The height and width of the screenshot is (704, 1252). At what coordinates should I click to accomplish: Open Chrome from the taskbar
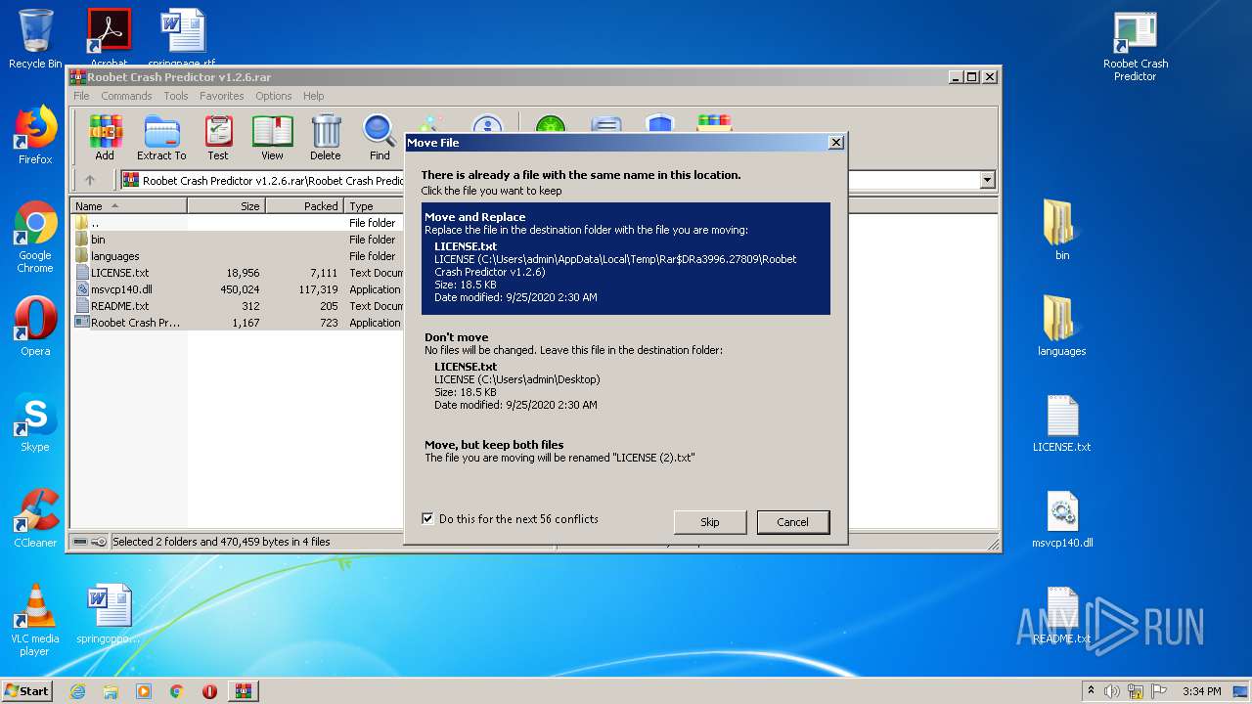177,691
